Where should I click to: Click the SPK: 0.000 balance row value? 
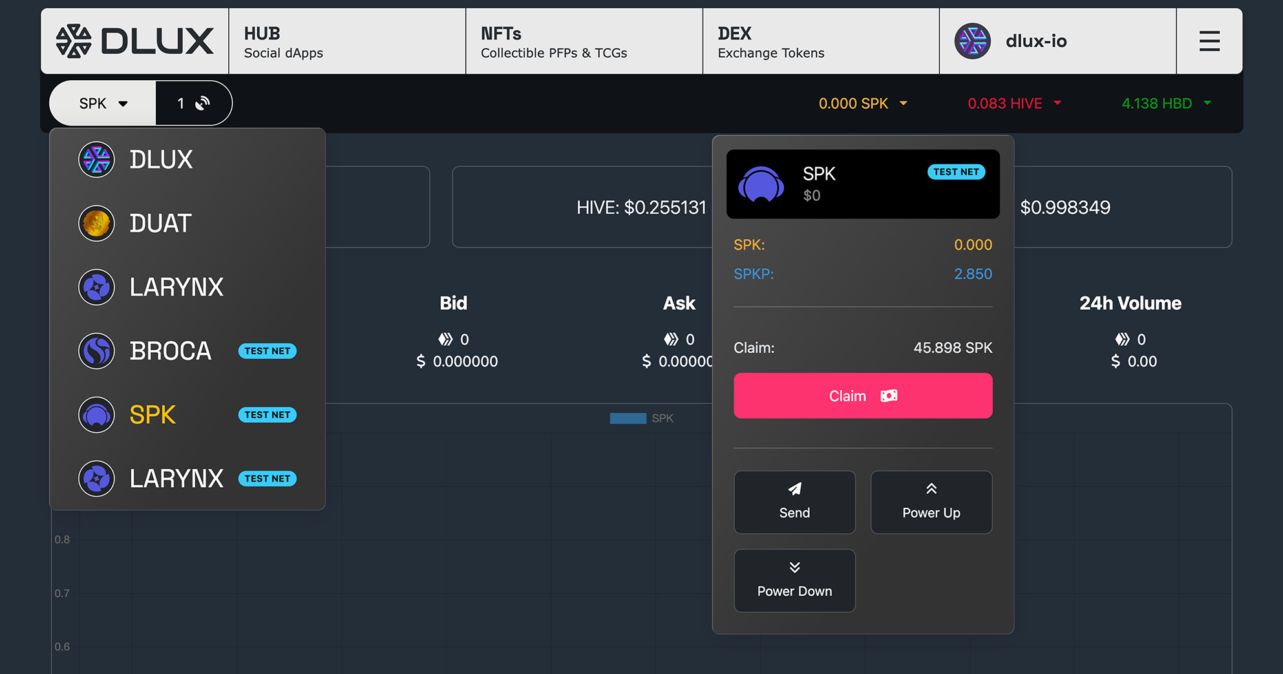973,245
